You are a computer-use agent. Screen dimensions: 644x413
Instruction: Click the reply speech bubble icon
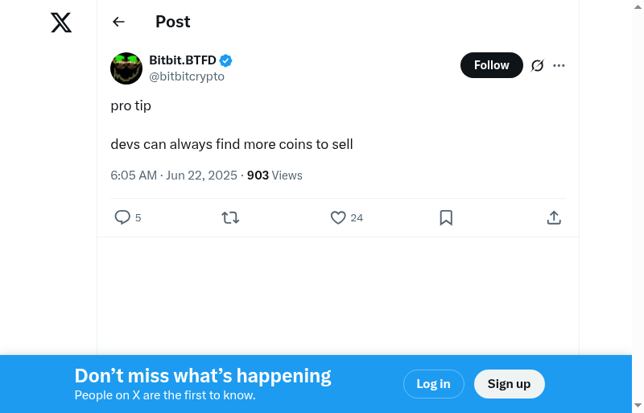pyautogui.click(x=122, y=217)
